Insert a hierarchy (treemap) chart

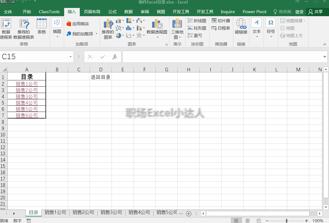tap(130, 21)
